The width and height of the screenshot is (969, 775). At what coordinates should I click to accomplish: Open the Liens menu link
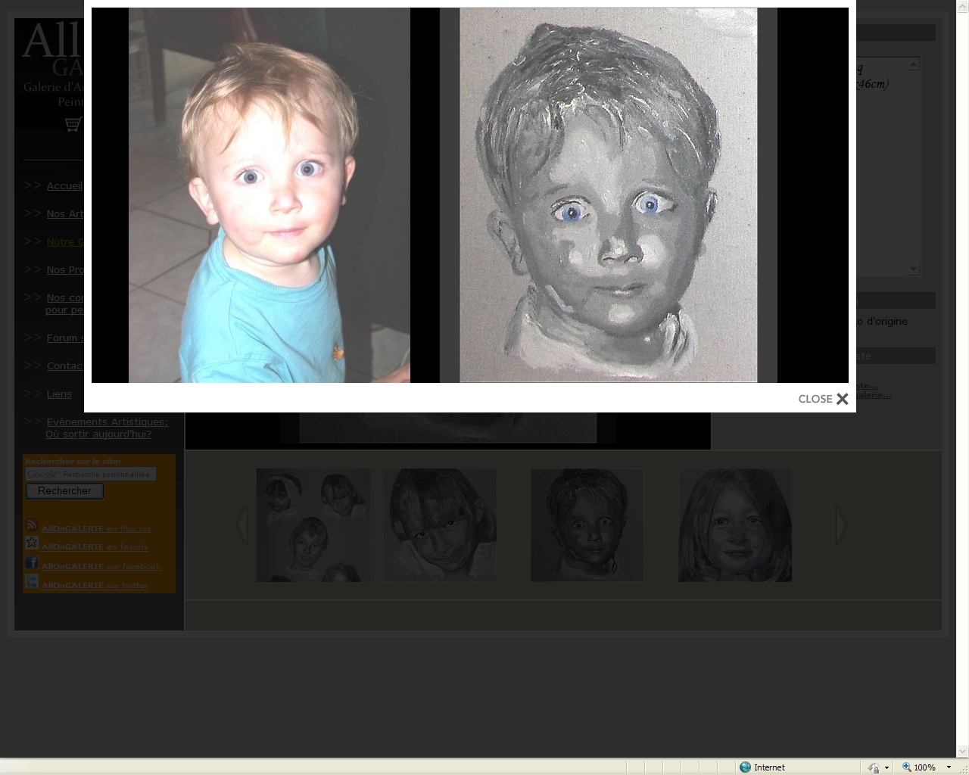click(x=59, y=394)
